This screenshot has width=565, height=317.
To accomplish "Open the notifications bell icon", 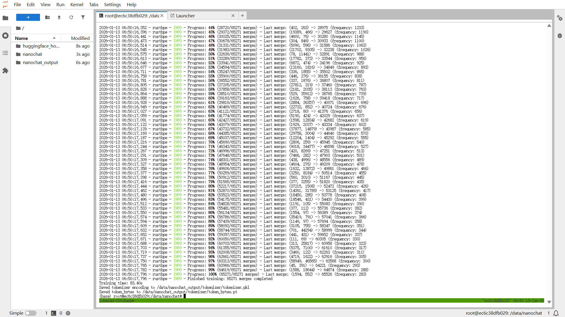I will (x=556, y=313).
